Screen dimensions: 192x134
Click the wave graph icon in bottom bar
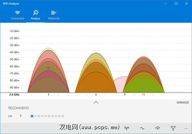[x=142, y=128]
